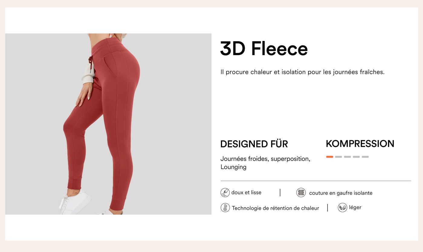The image size is (423, 252).
Task: Select the fourth compression level segment
Action: click(356, 157)
